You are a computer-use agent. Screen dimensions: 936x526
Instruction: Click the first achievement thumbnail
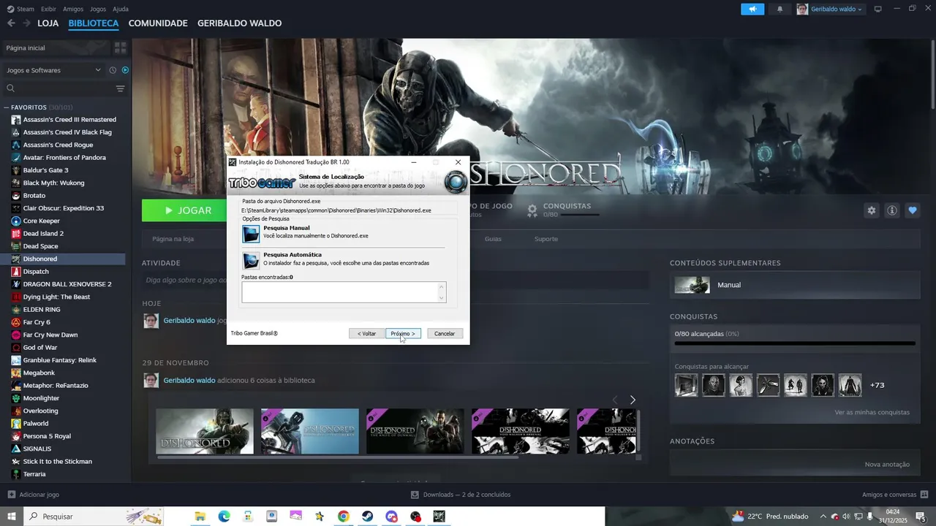point(686,385)
